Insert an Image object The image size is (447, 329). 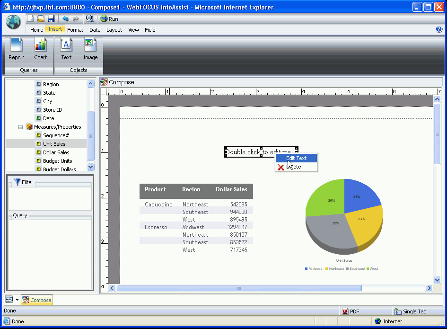pos(90,49)
